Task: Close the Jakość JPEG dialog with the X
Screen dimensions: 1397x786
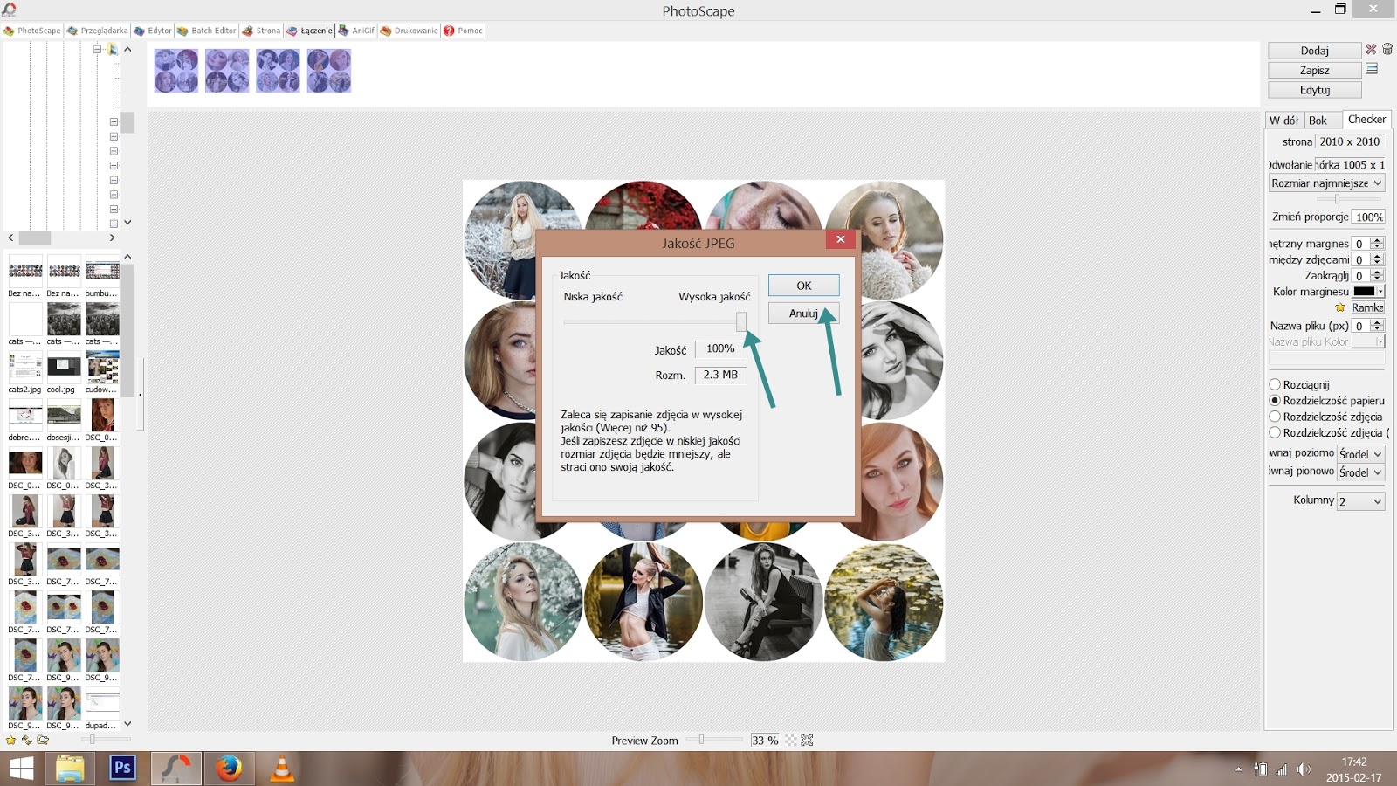Action: pos(840,239)
